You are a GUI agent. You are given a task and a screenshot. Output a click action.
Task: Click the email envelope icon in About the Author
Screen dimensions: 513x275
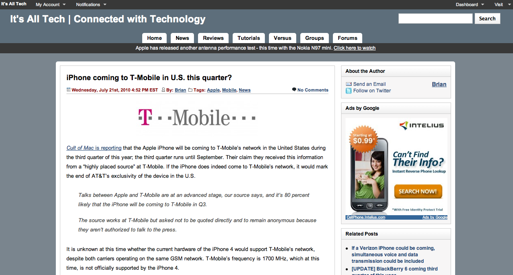pyautogui.click(x=348, y=84)
